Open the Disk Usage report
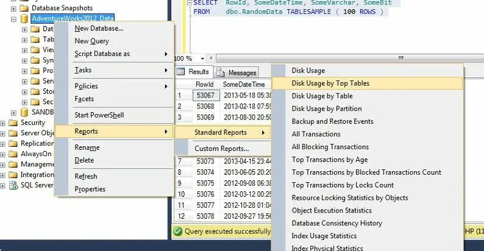484x251 pixels. tap(368, 71)
